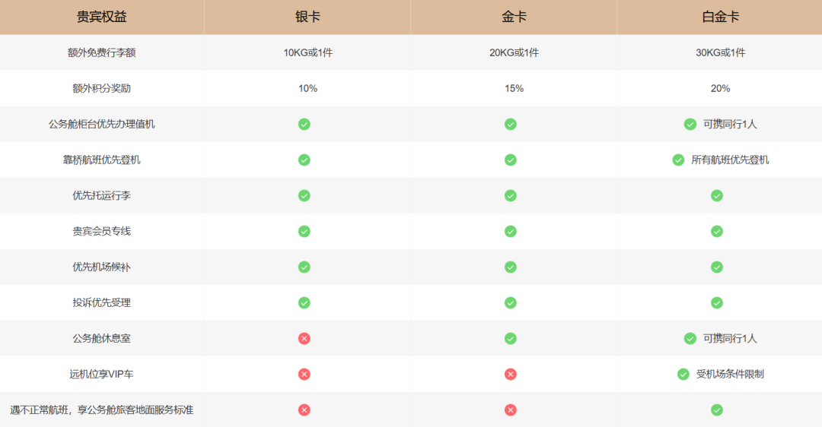822x427 pixels.
Task: Click the 金卡 red cross for 遇不正常航班 row
Action: click(x=511, y=410)
